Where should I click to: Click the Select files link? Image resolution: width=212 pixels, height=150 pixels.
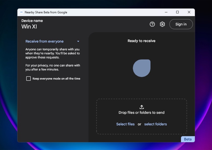[125, 124]
